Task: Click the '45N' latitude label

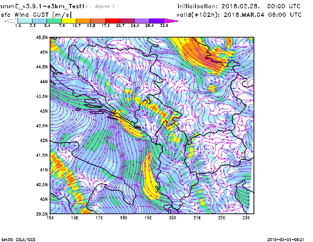Action: [x=44, y=52]
